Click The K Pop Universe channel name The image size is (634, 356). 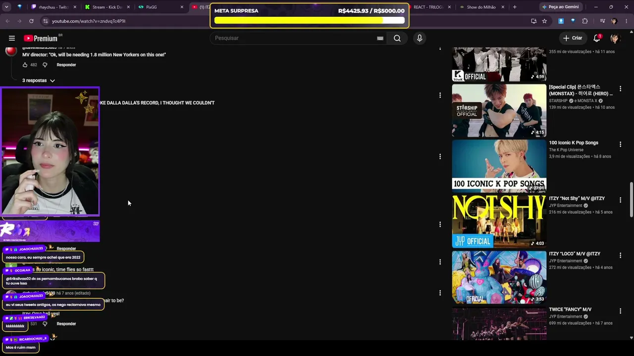[x=566, y=150]
